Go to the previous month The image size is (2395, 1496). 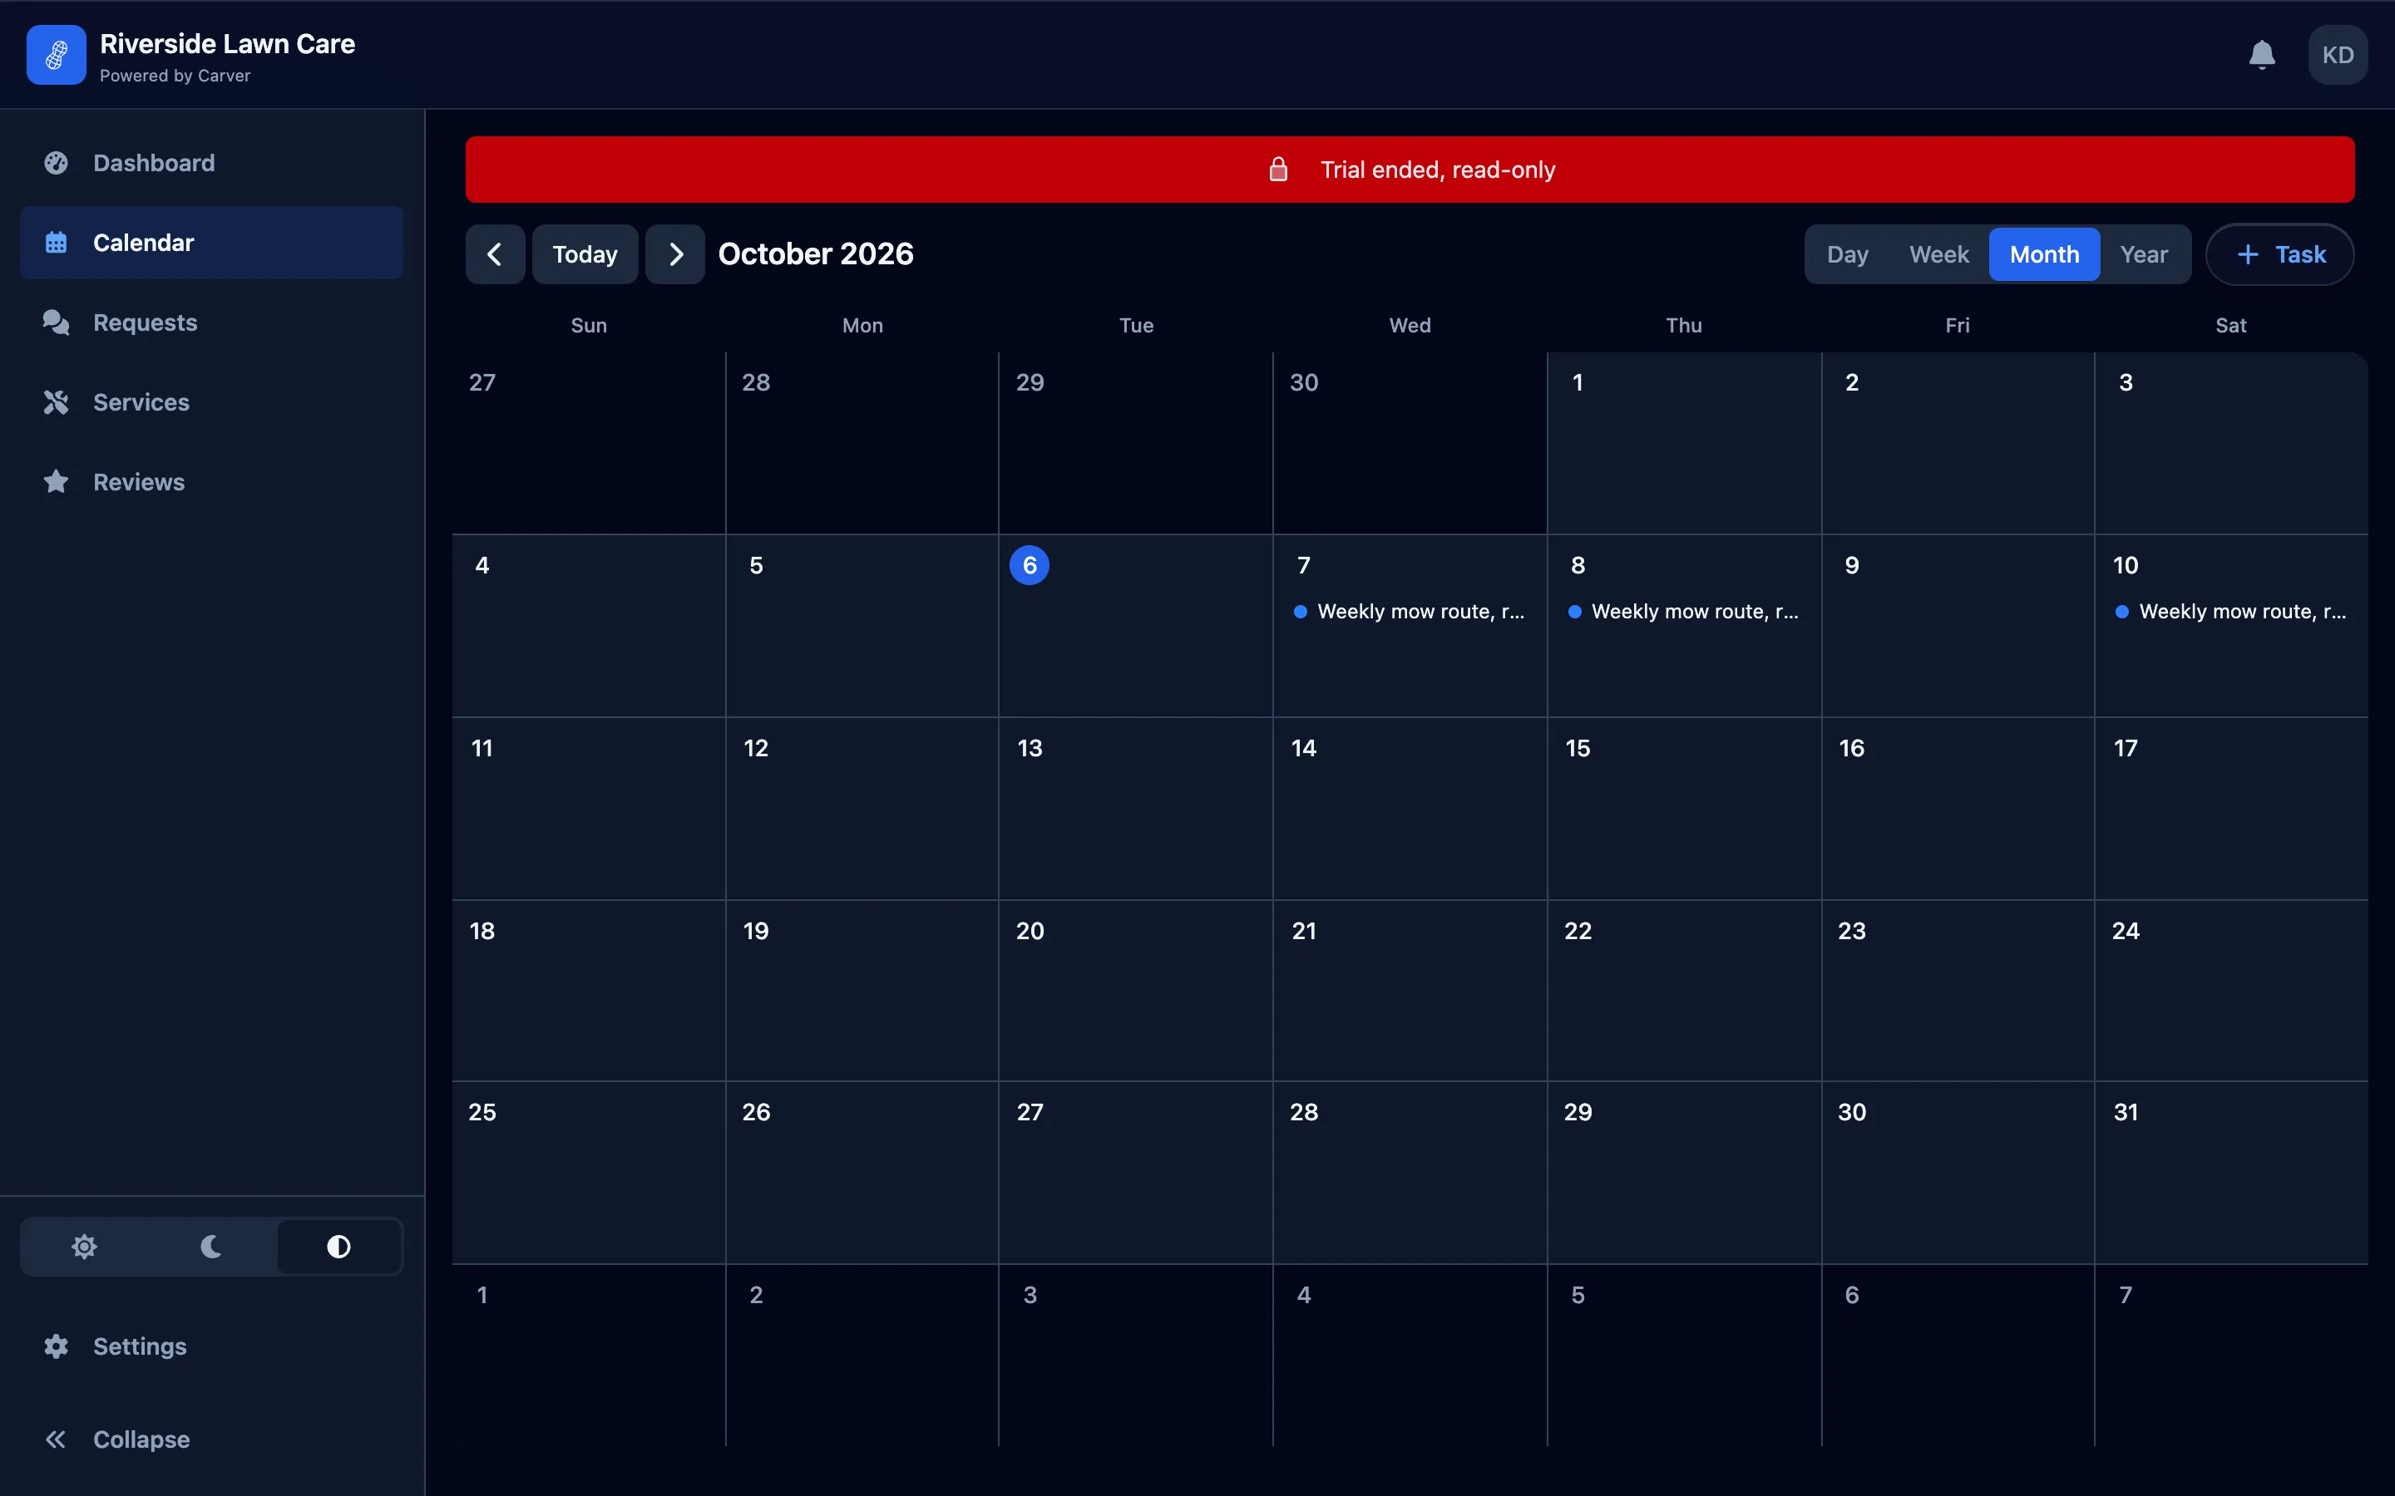(495, 255)
